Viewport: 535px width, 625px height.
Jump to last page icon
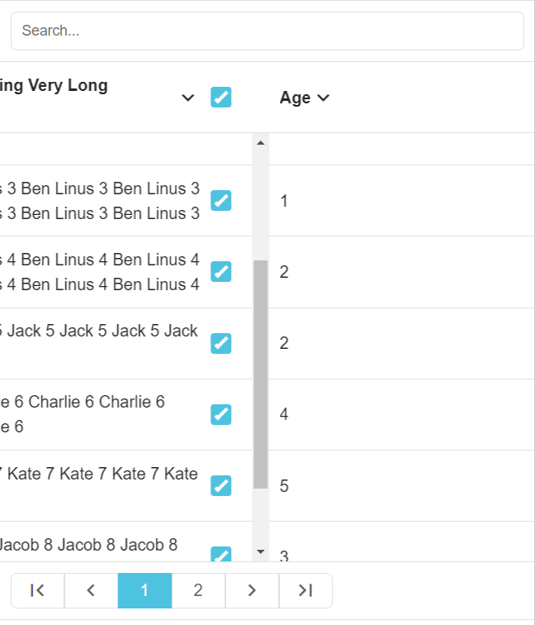pyautogui.click(x=305, y=590)
